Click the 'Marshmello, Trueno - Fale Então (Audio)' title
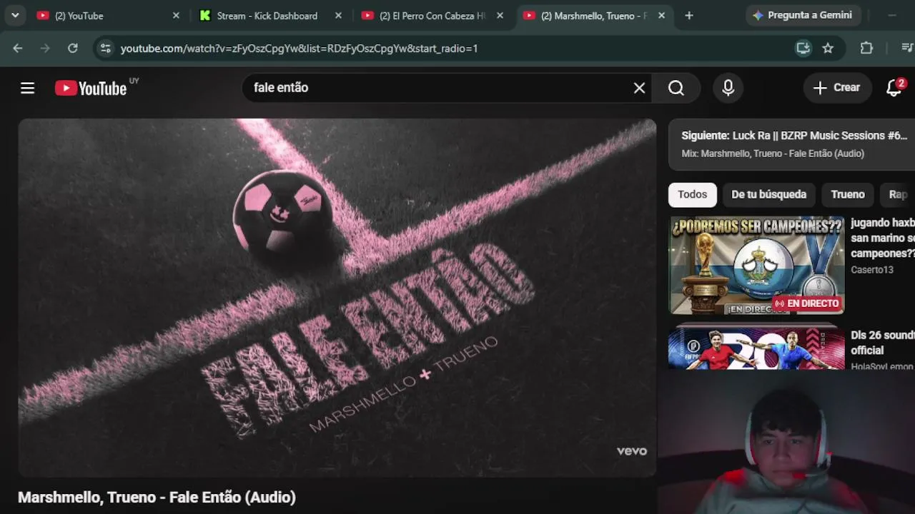Screen dimensions: 915x514 (x=157, y=498)
